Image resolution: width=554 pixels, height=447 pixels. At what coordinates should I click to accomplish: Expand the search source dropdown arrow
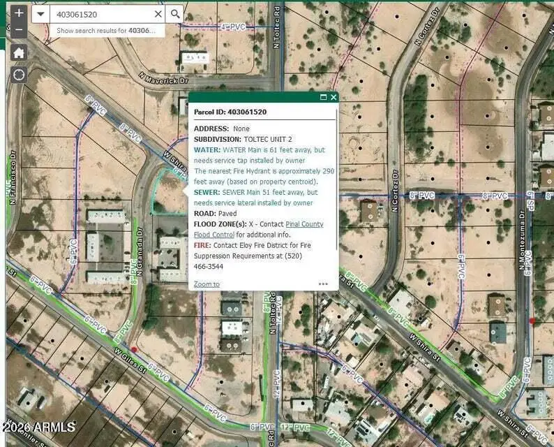(x=41, y=14)
